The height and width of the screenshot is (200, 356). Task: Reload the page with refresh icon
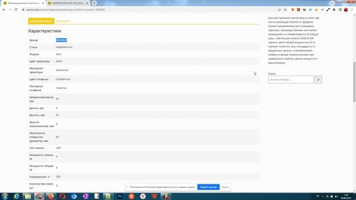click(x=16, y=10)
